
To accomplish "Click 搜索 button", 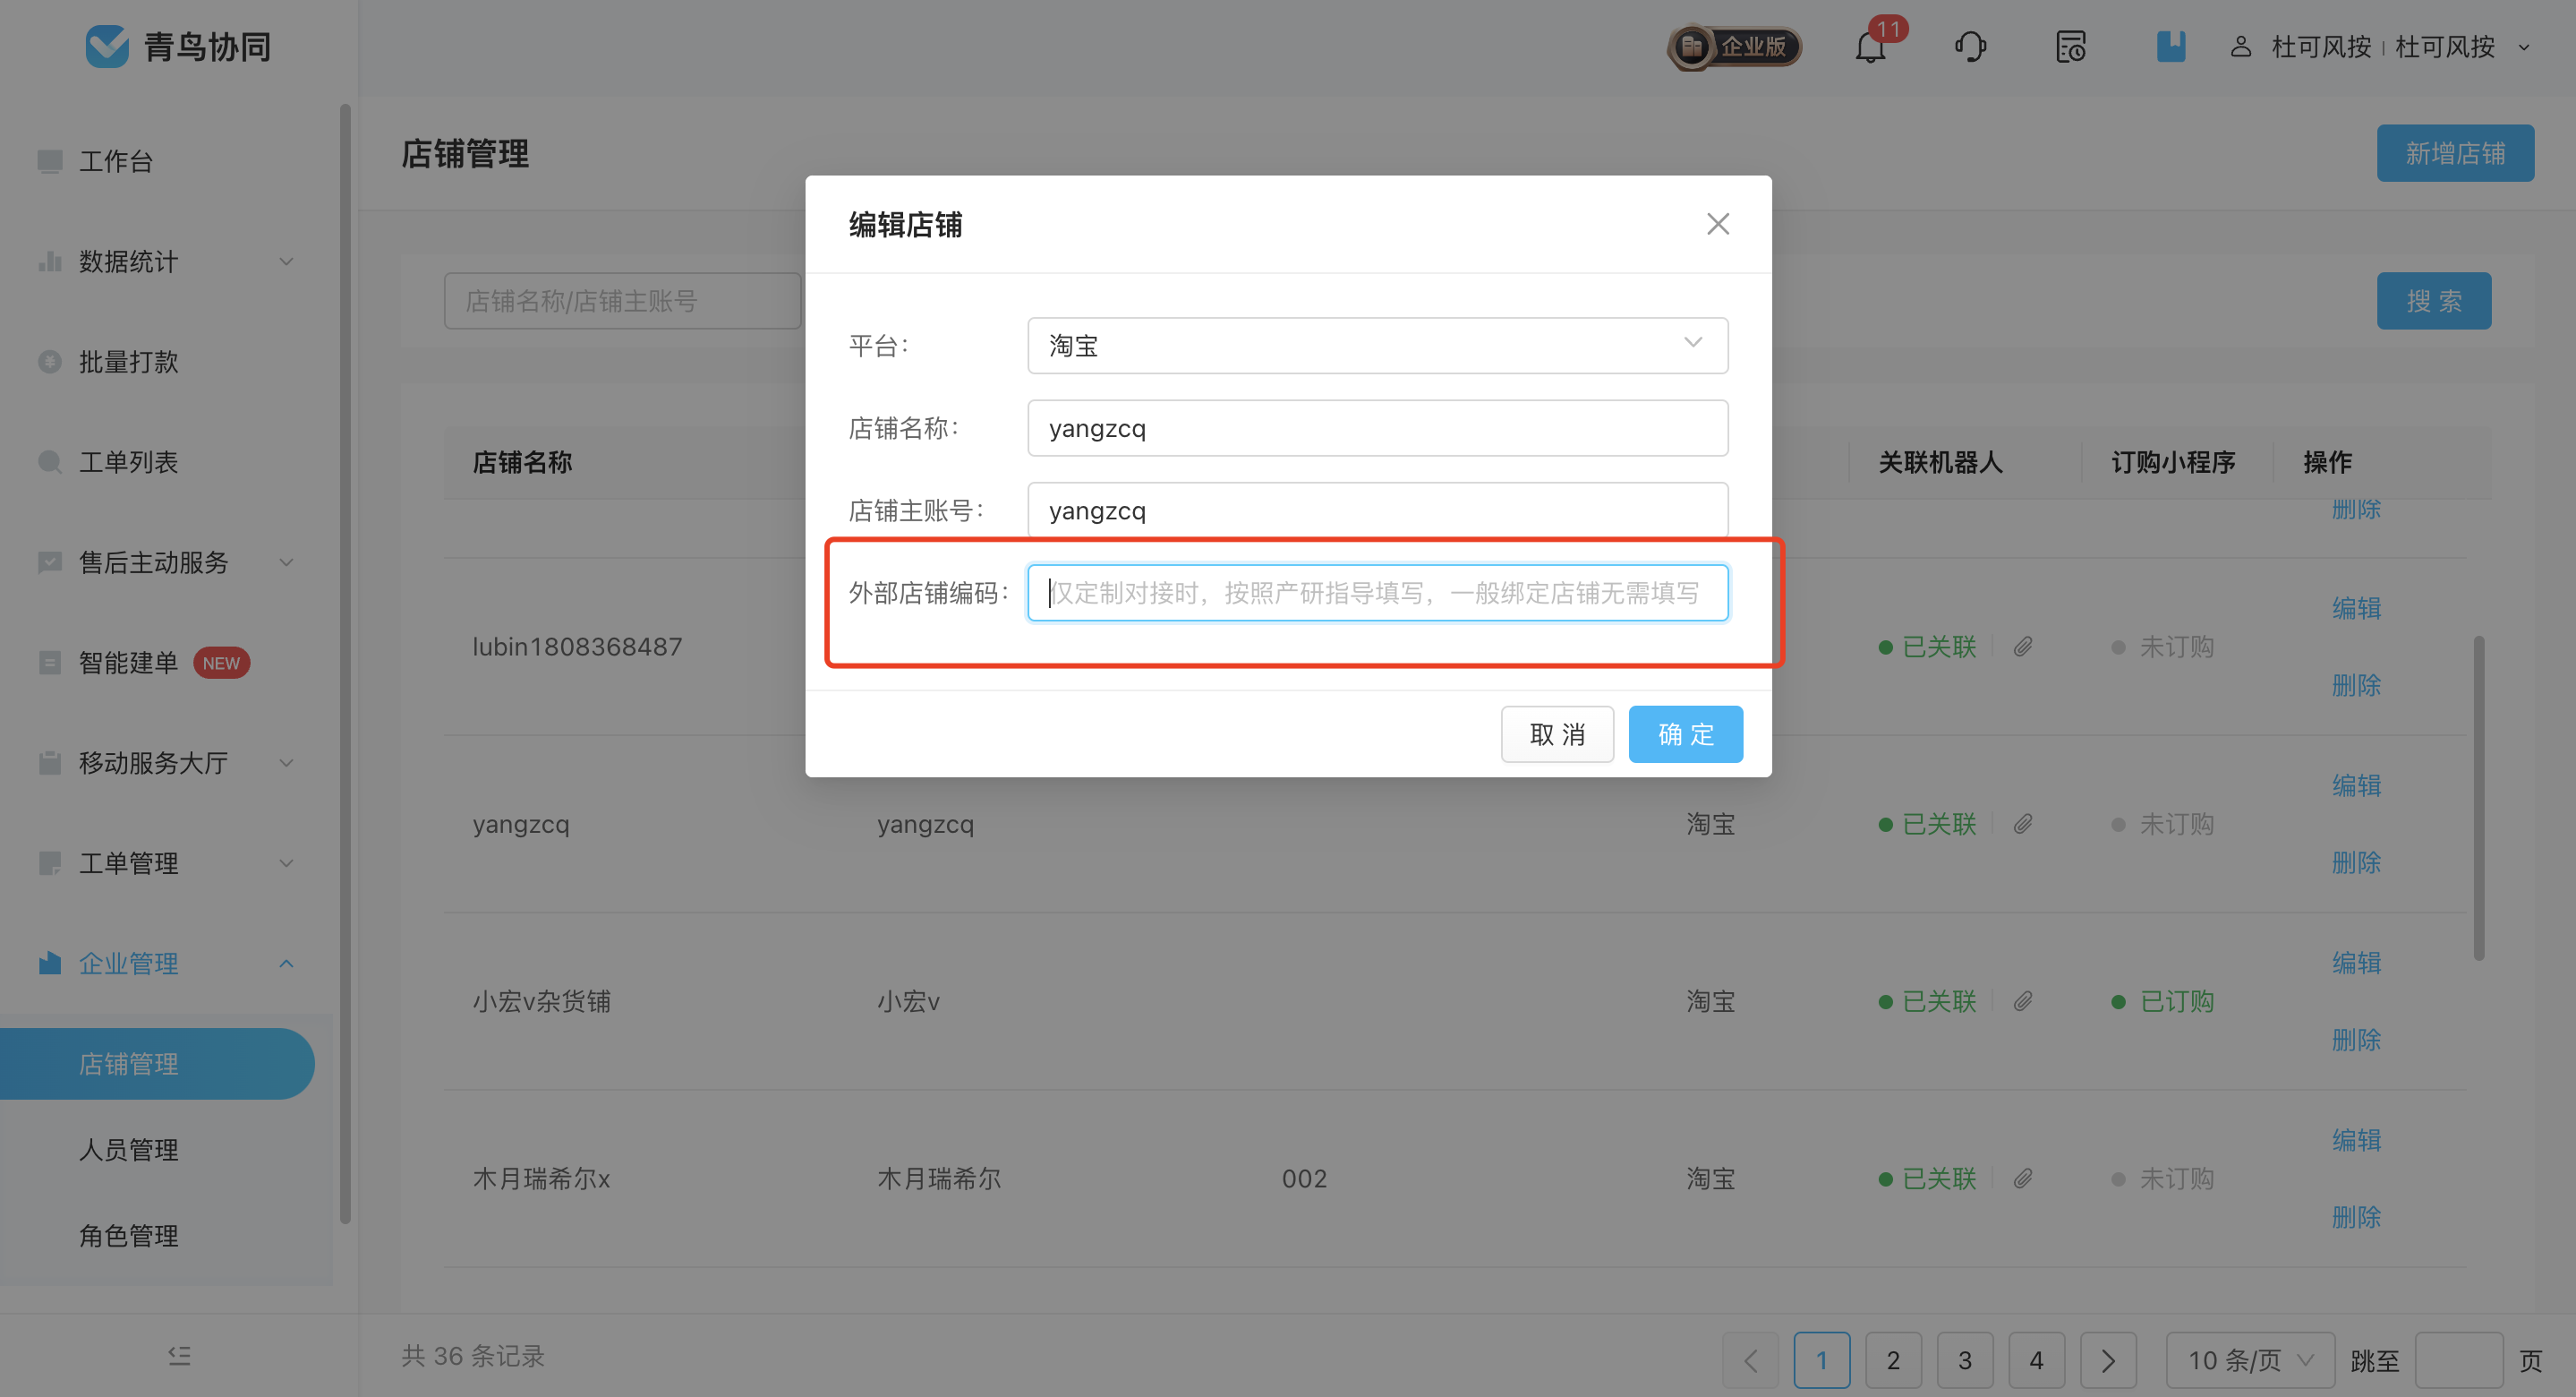I will point(2434,300).
